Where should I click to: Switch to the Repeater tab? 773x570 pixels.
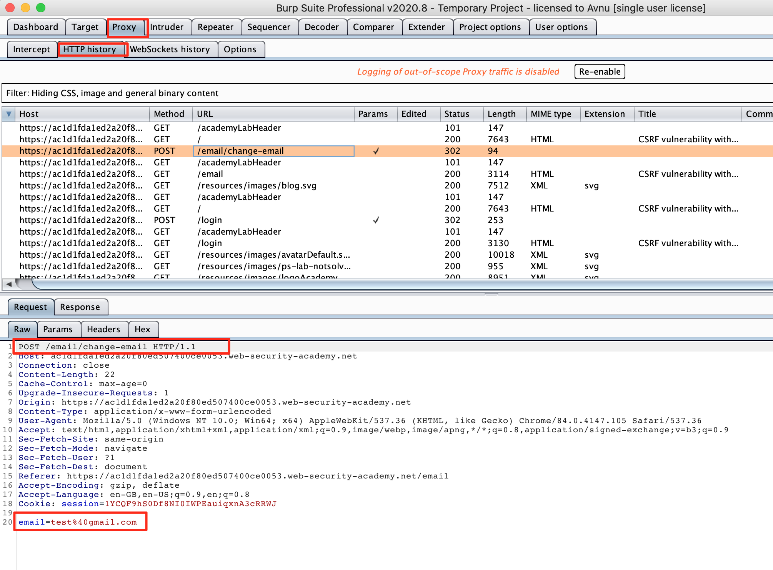coord(215,27)
